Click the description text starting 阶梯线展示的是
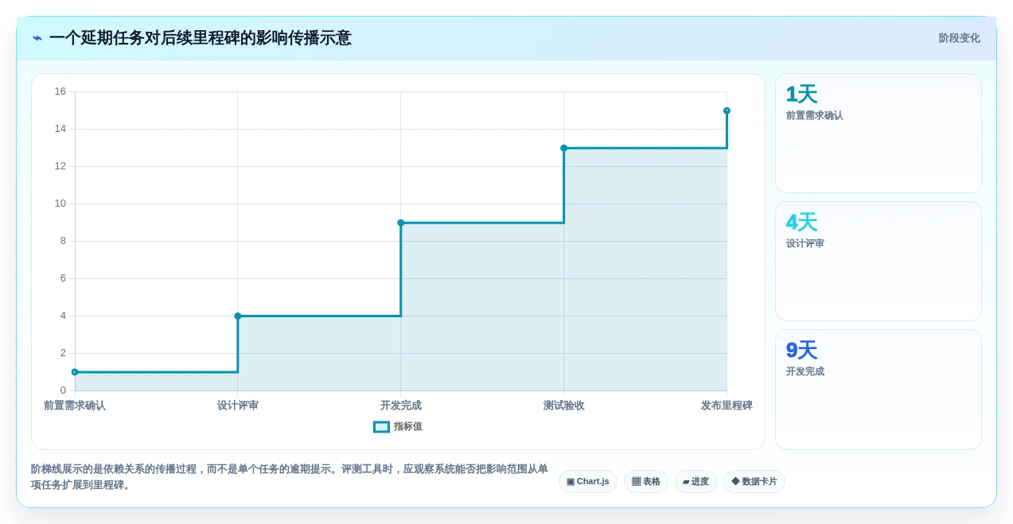 coord(290,477)
